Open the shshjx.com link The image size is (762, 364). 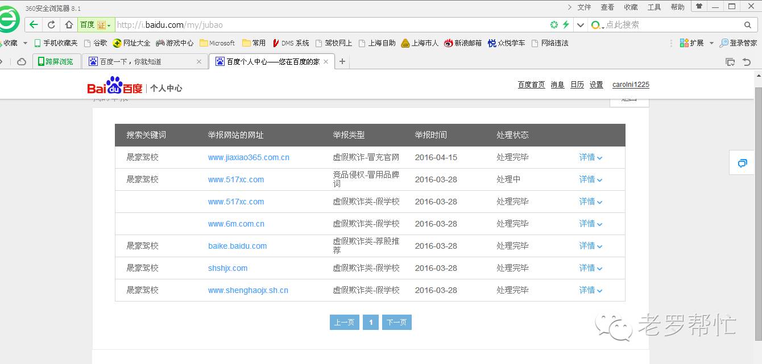tap(227, 268)
